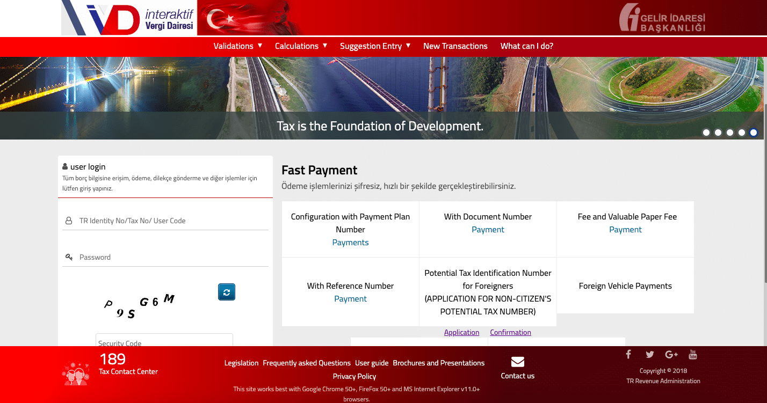The width and height of the screenshot is (767, 403).
Task: Click the Interaktif Vergi Dairesi logo
Action: coord(129,18)
